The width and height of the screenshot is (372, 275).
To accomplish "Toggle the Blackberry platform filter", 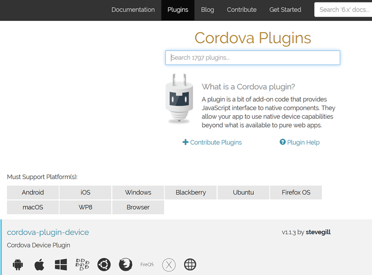I will (x=191, y=193).
